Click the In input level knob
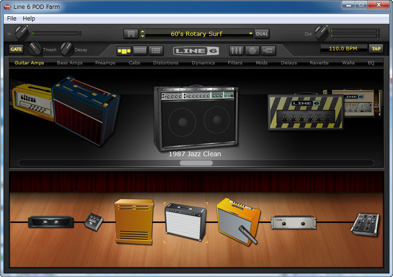 (x=22, y=33)
